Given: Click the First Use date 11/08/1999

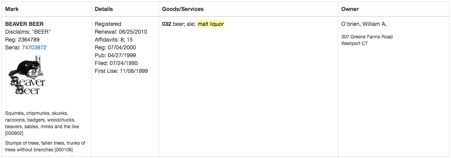Looking at the screenshot, I should pos(134,71).
